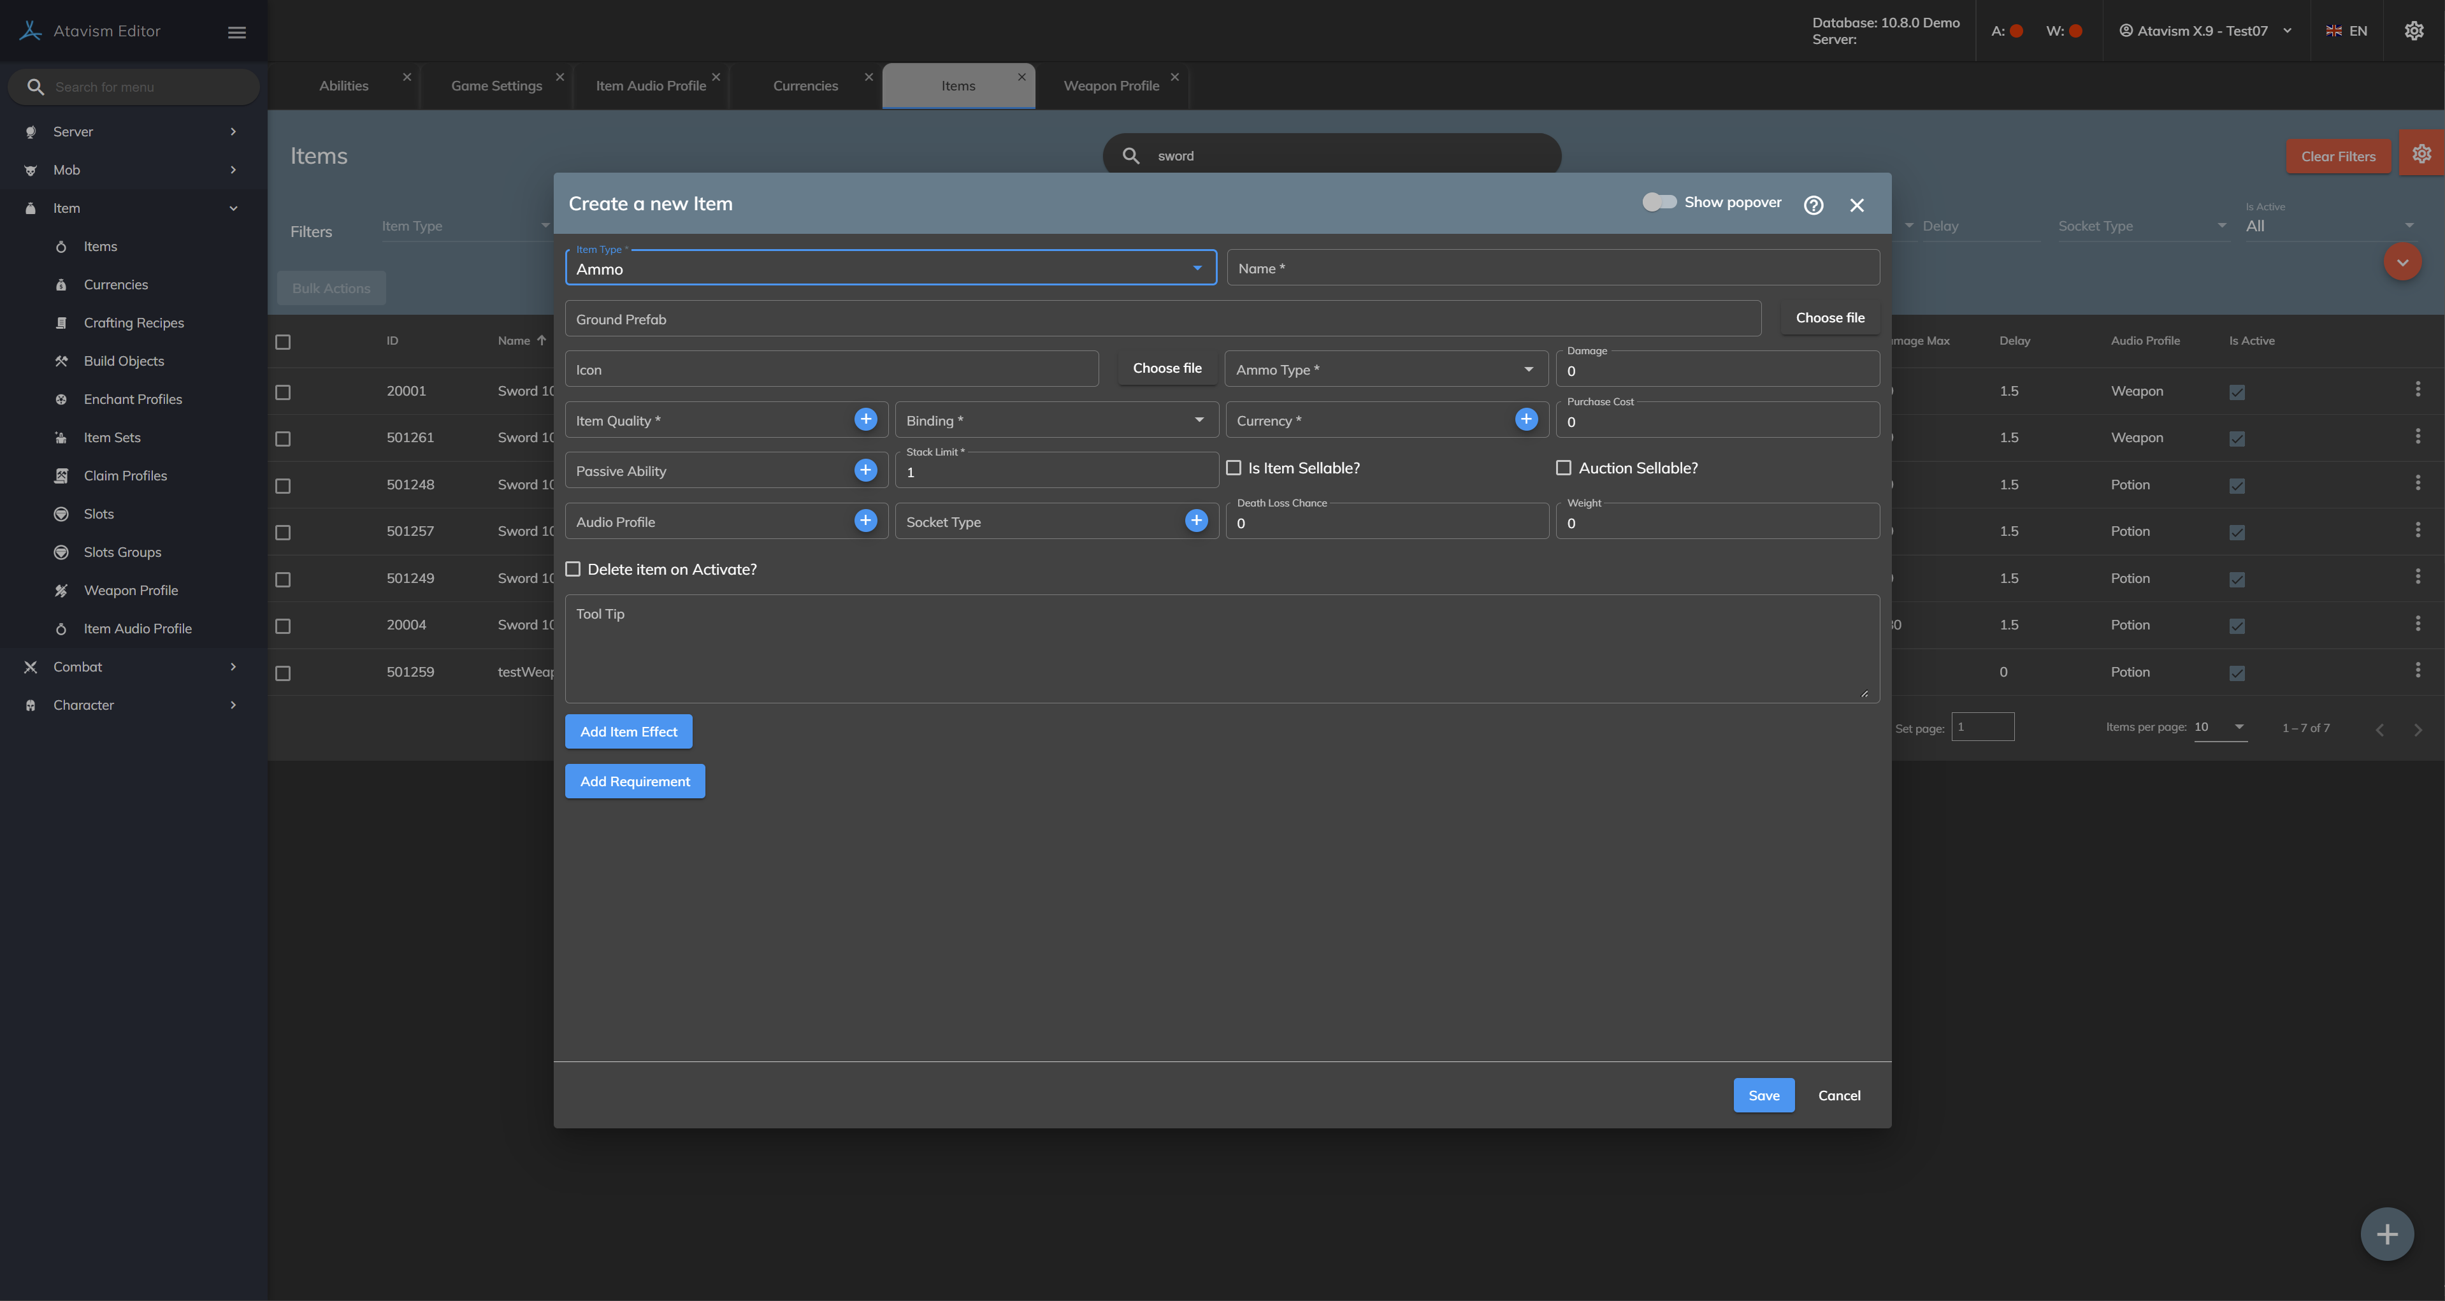Toggle the Show popover switch
This screenshot has width=2445, height=1301.
click(1659, 202)
